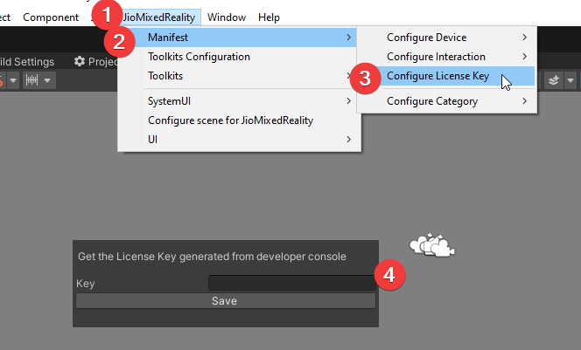Open the Help menu
This screenshot has width=581, height=350.
269,17
